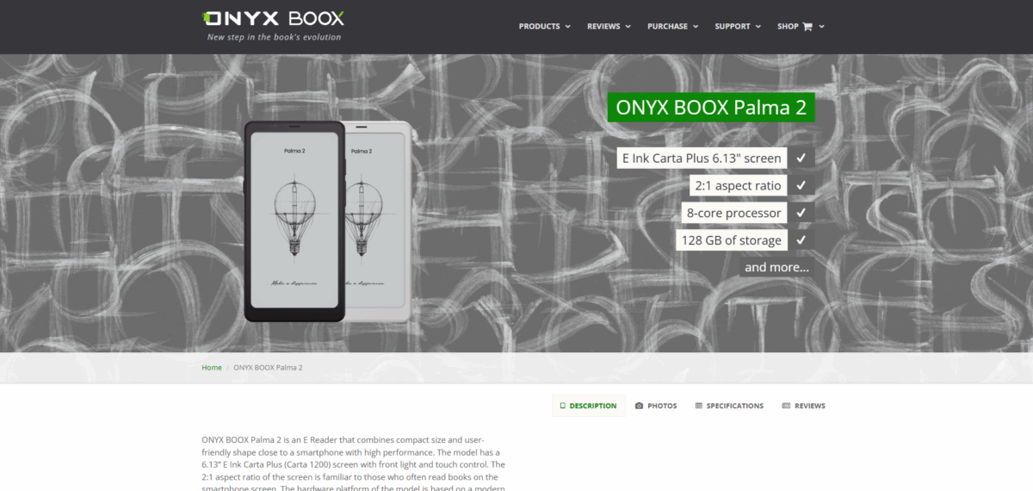
Task: Click checkmark next to 128 GB of storage
Action: click(801, 240)
